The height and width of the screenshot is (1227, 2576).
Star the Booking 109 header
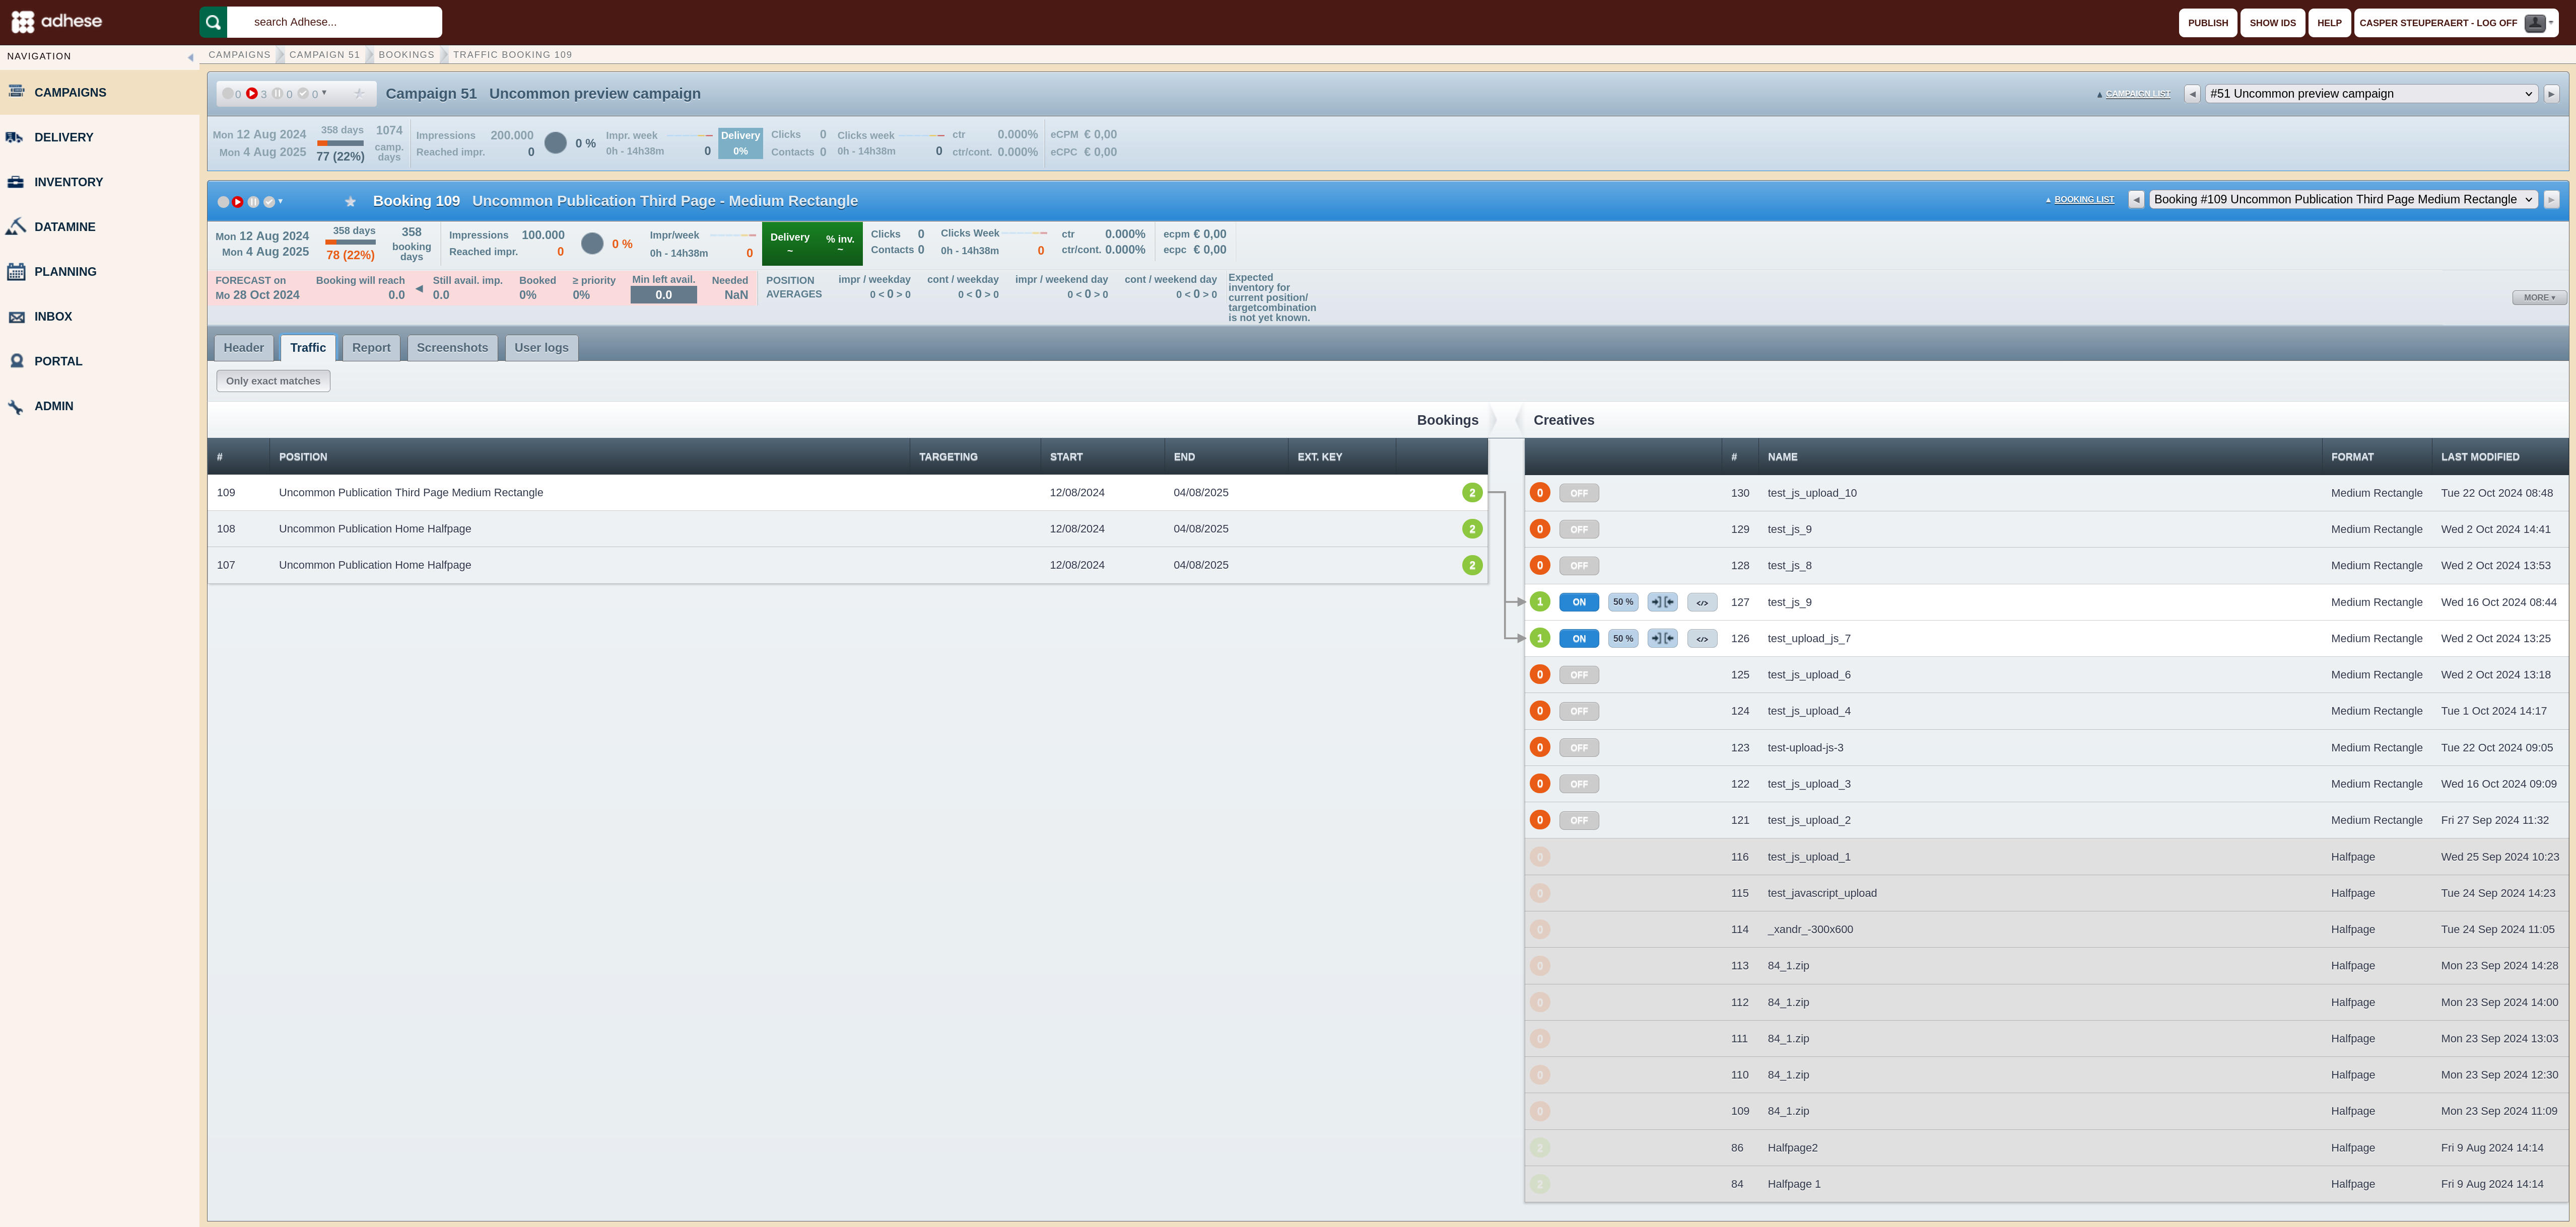click(x=350, y=202)
